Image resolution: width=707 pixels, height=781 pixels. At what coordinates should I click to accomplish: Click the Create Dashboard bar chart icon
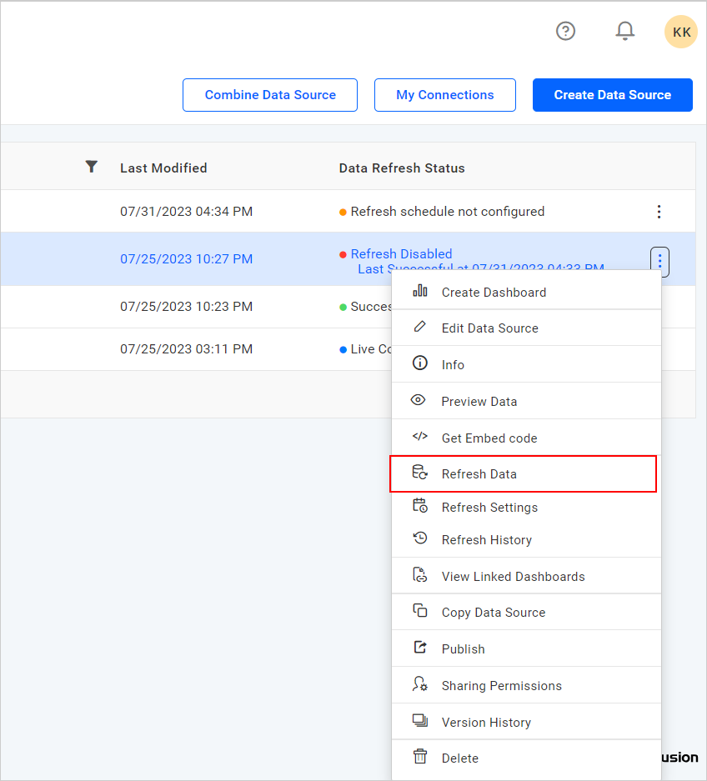pyautogui.click(x=420, y=291)
